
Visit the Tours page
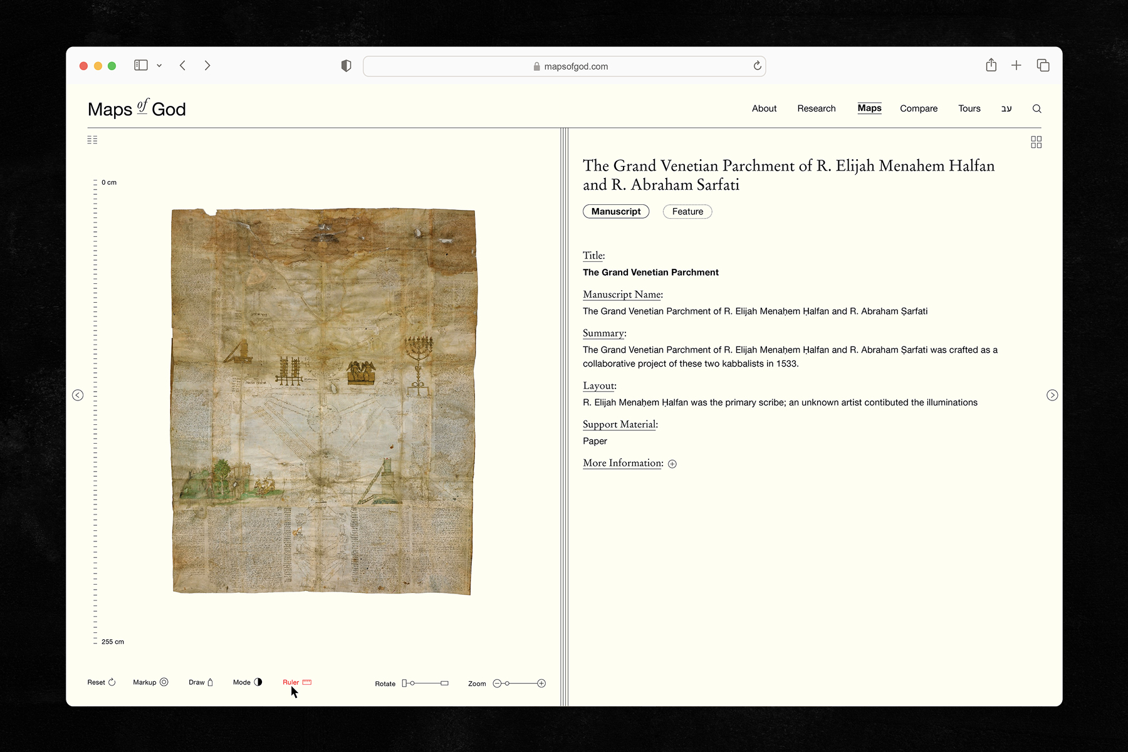click(x=969, y=108)
